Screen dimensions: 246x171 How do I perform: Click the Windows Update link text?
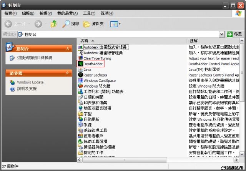pyautogui.click(x=30, y=82)
